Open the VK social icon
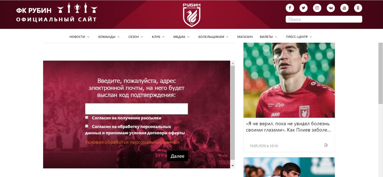Screen dimensions: 383x177 (x=331, y=8)
